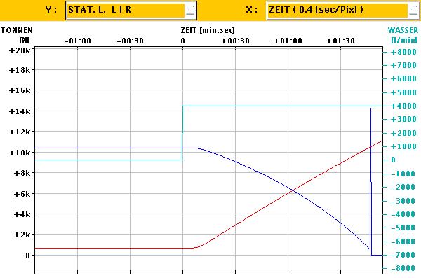This screenshot has height=278, width=421.
Task: Click the +12k left axis label
Action: [x=20, y=132]
